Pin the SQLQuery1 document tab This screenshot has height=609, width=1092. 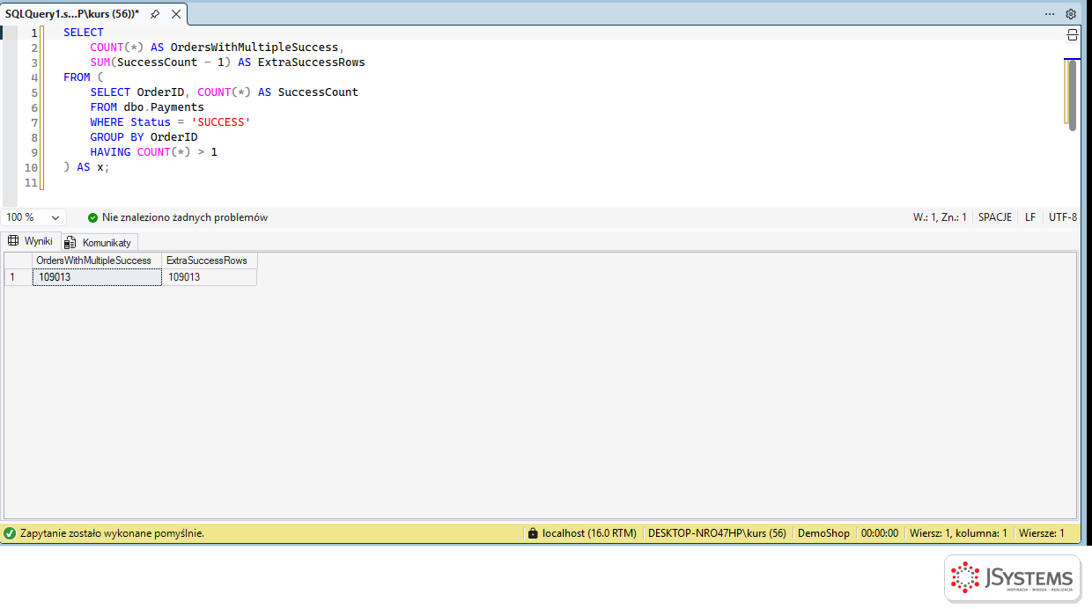click(x=155, y=14)
